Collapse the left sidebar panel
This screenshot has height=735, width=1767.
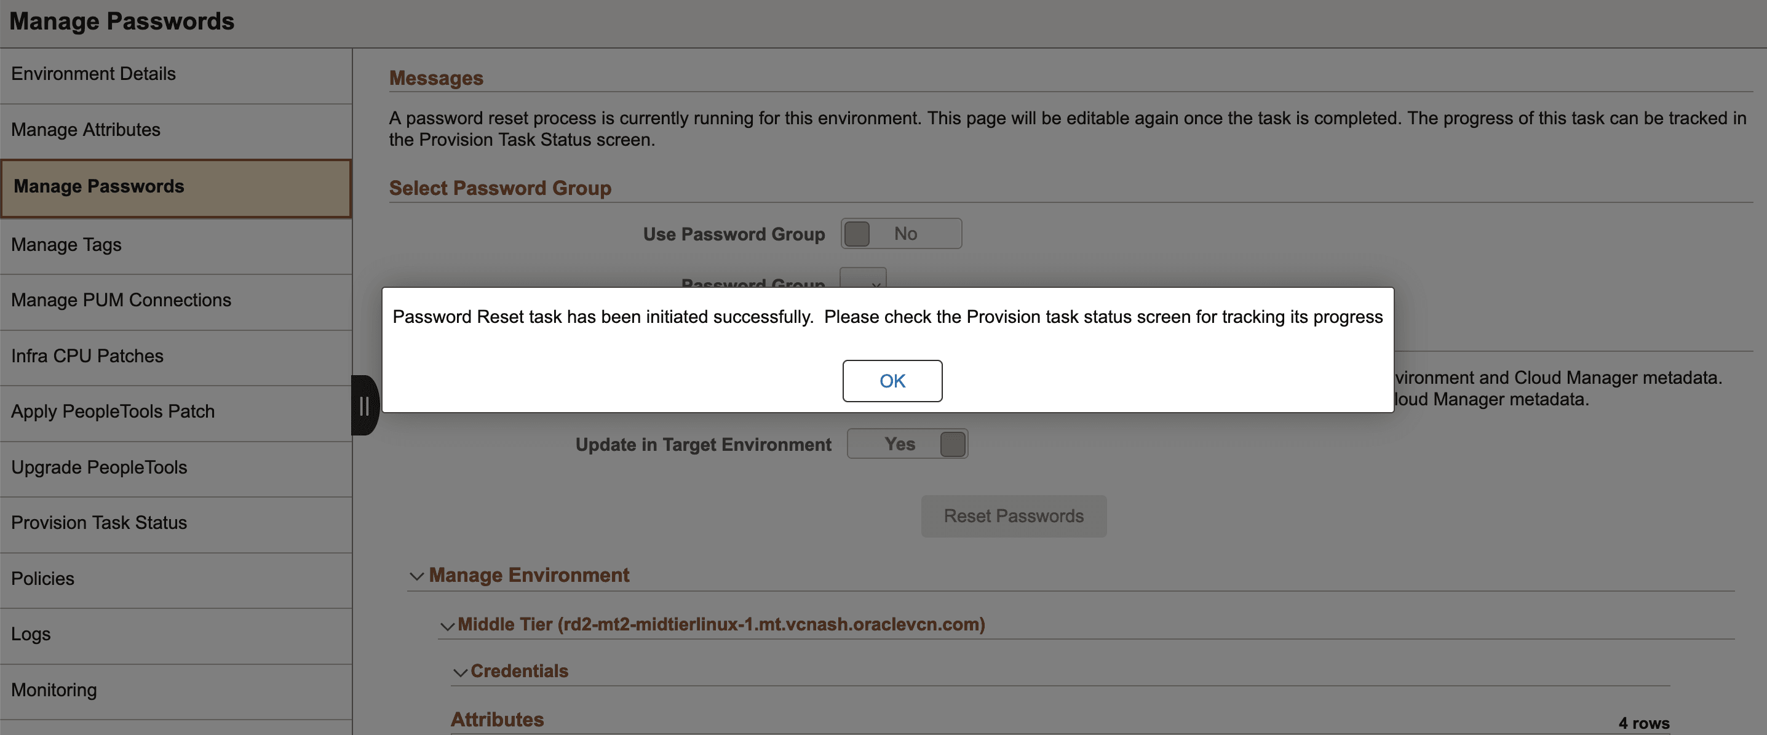tap(364, 405)
